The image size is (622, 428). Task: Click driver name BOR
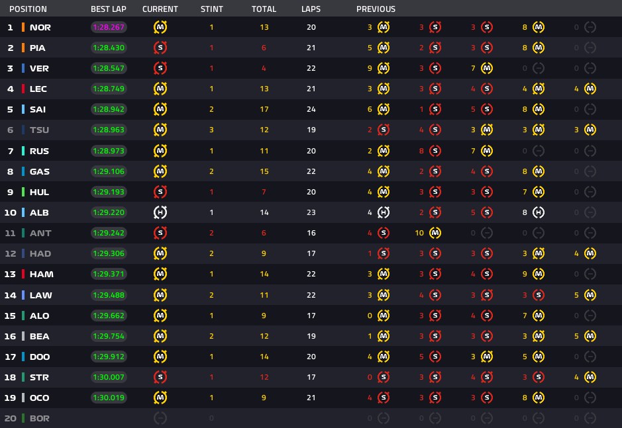tap(40, 418)
